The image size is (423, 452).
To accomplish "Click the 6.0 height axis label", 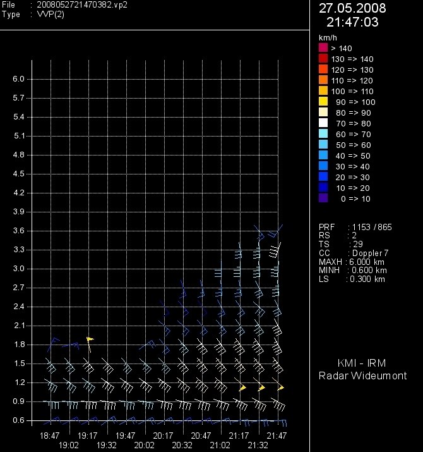I will (x=18, y=79).
